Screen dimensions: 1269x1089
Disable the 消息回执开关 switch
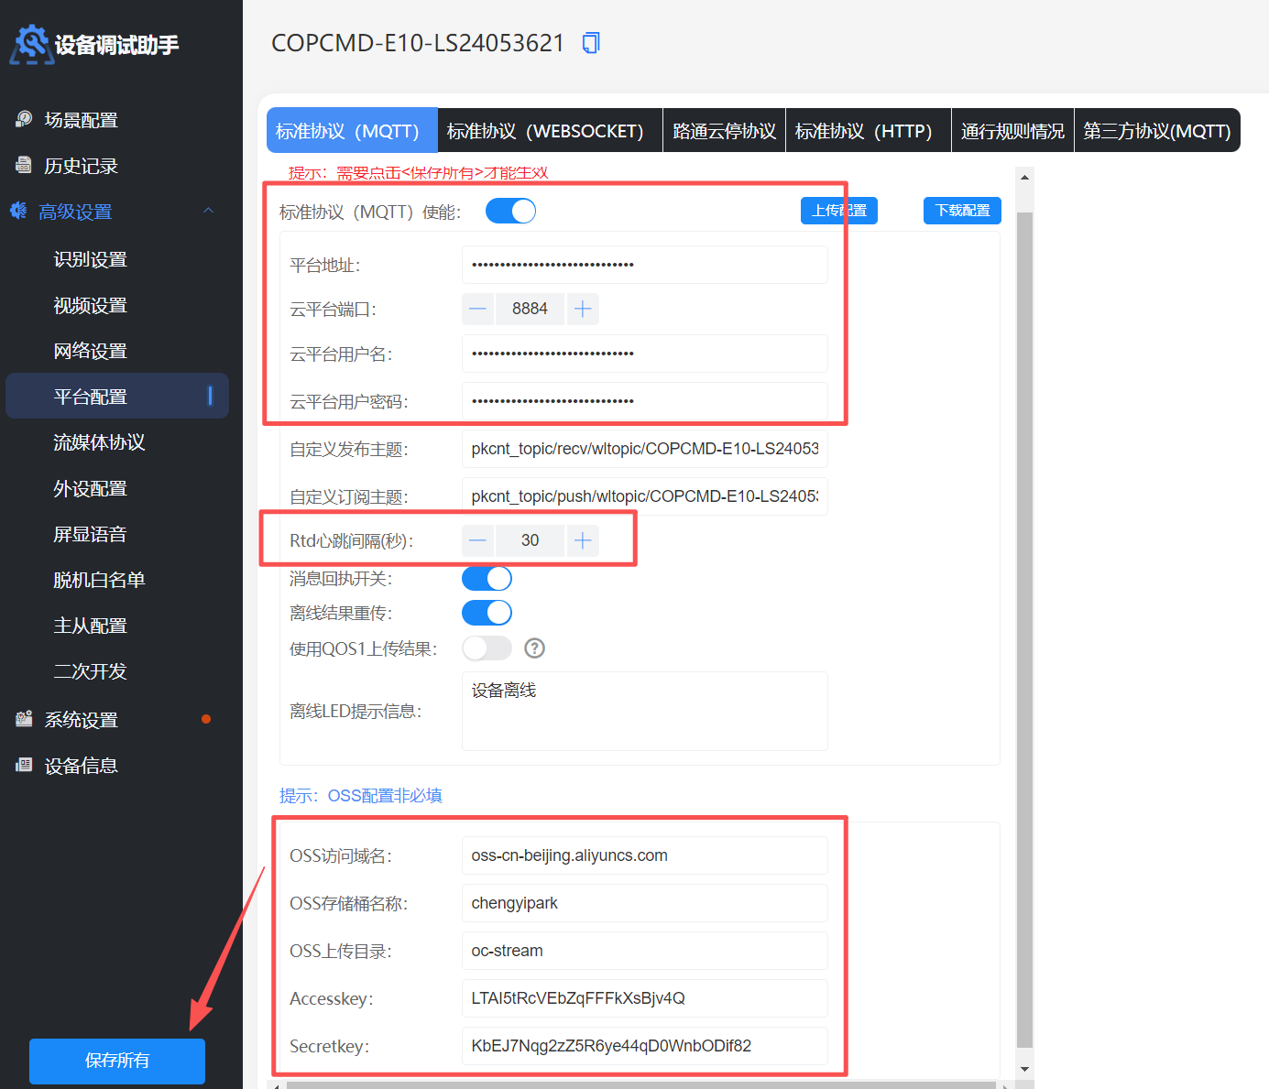[487, 578]
